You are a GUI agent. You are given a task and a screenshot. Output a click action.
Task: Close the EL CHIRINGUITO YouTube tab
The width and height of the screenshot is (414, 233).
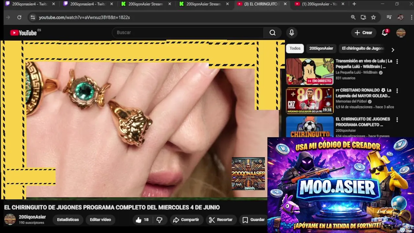click(285, 4)
